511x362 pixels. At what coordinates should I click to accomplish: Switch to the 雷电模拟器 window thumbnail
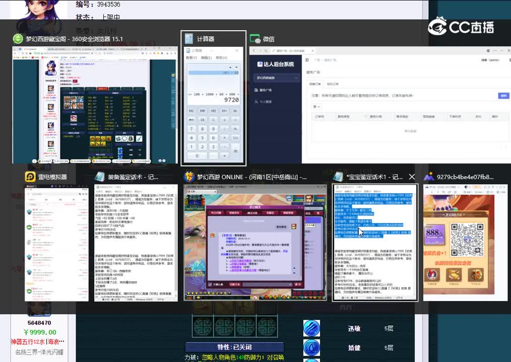point(57,243)
